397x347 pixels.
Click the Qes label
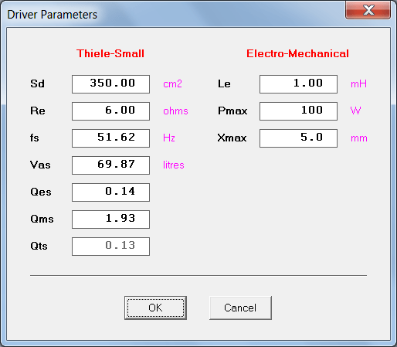(41, 192)
